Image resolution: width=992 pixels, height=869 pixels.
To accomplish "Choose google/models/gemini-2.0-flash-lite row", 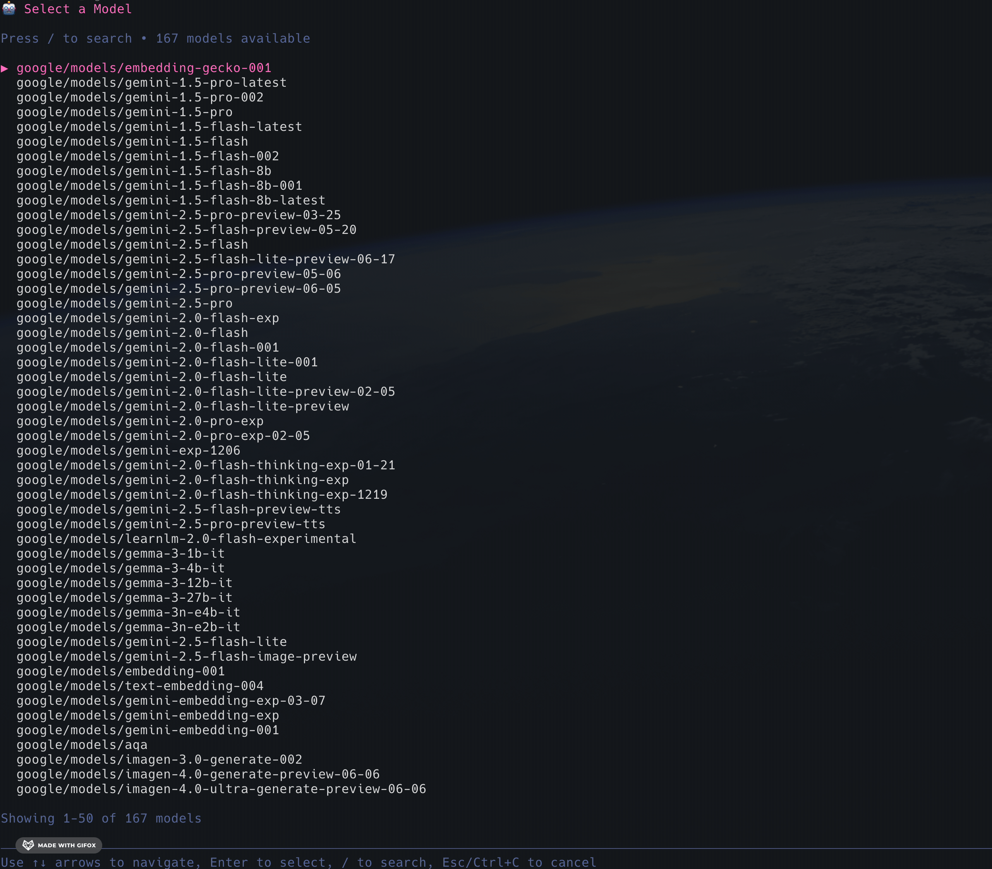I will tap(152, 377).
